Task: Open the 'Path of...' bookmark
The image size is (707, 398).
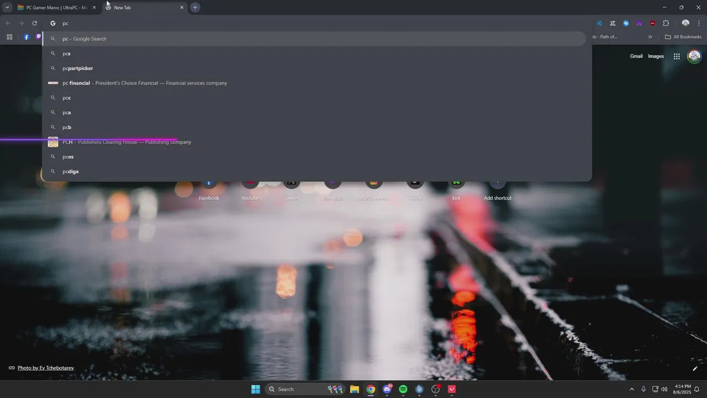Action: click(605, 37)
